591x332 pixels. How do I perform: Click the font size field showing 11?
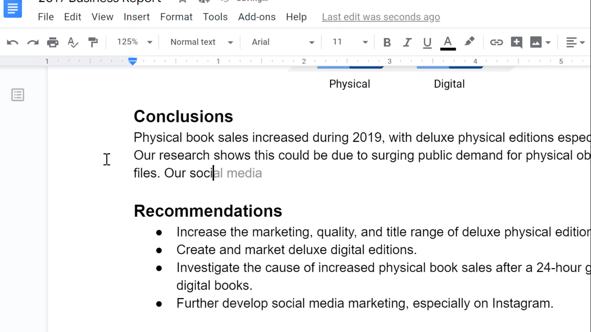click(x=337, y=42)
